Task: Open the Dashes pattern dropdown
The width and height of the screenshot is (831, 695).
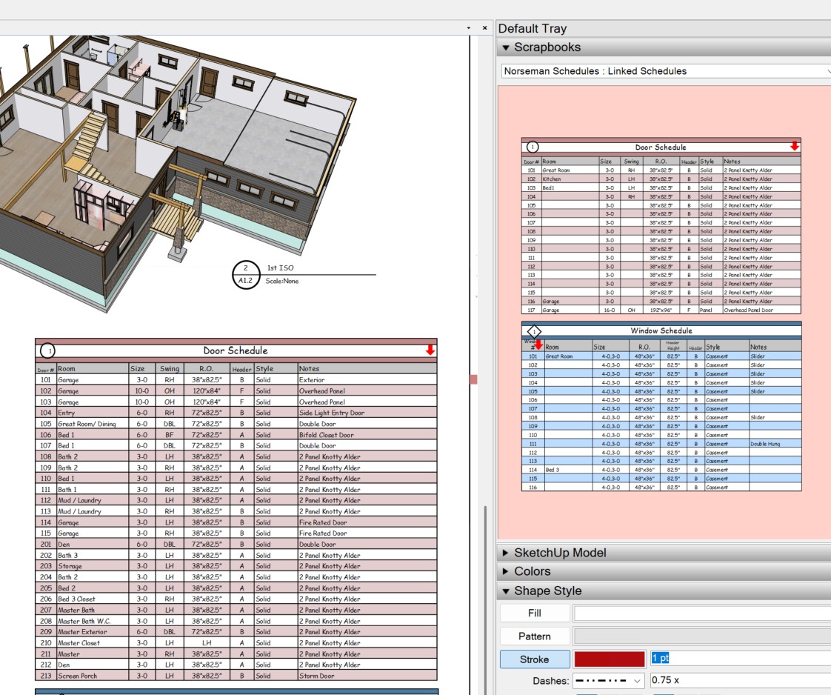Action: coord(608,681)
